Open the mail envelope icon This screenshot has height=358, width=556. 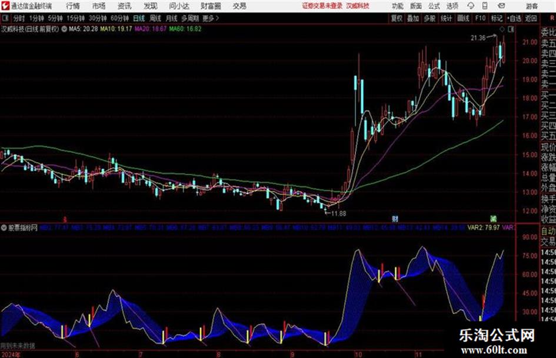[x=501, y=6]
